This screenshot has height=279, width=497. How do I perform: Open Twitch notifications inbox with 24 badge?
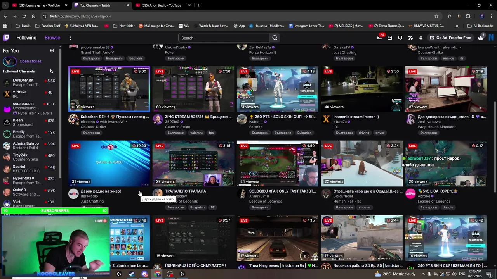380,38
